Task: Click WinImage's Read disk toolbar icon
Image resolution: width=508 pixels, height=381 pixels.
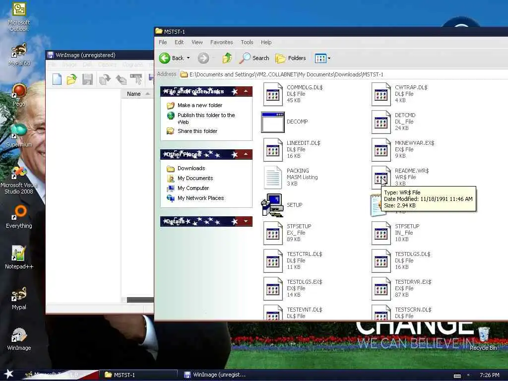Action: click(x=105, y=79)
